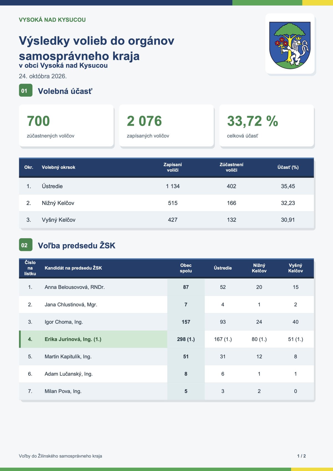Select candidate "Anna Belousovová, RNDr."
The width and height of the screenshot is (333, 471).
pos(75,287)
